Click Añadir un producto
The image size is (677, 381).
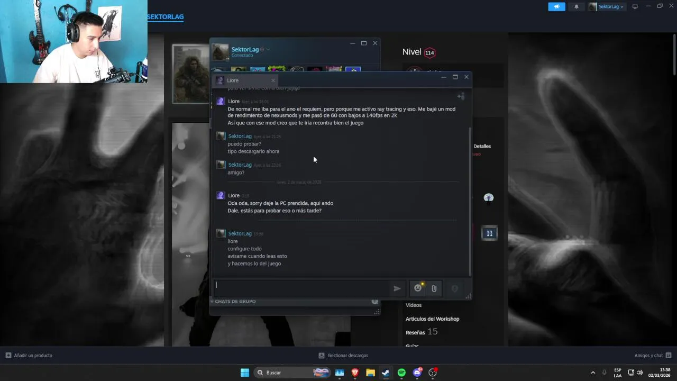click(29, 356)
